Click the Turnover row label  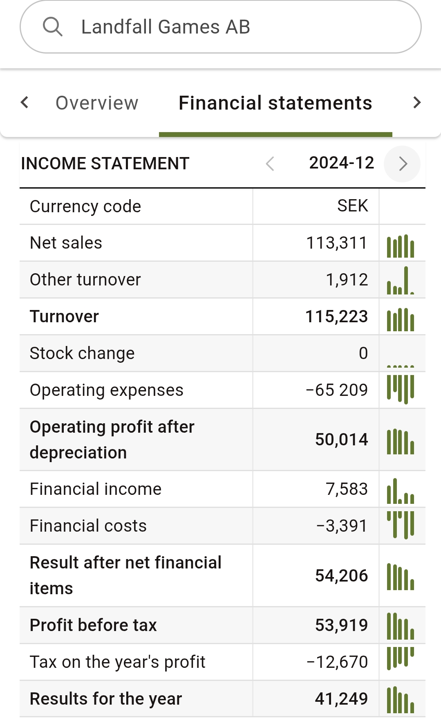64,317
